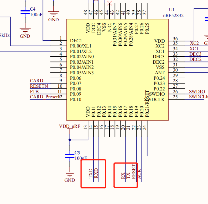Select the C4 capacitor symbol
The height and width of the screenshot is (204, 208).
point(25,12)
